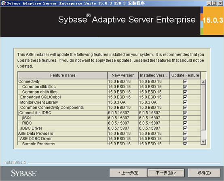Click New Version 15.0.3 GA cell
Viewport: 224px width, 181px height.
tap(123, 102)
